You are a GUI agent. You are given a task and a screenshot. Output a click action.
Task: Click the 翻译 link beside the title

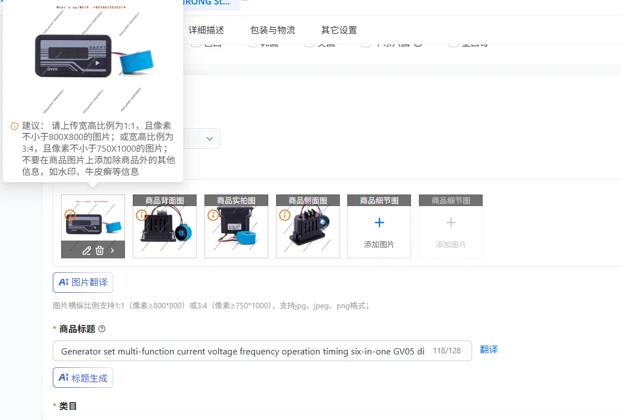(x=489, y=349)
